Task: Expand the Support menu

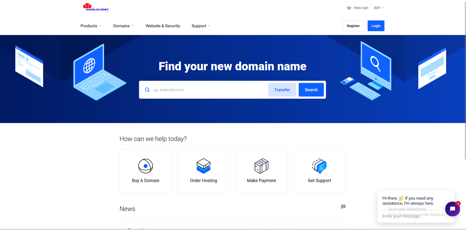Action: pyautogui.click(x=201, y=26)
